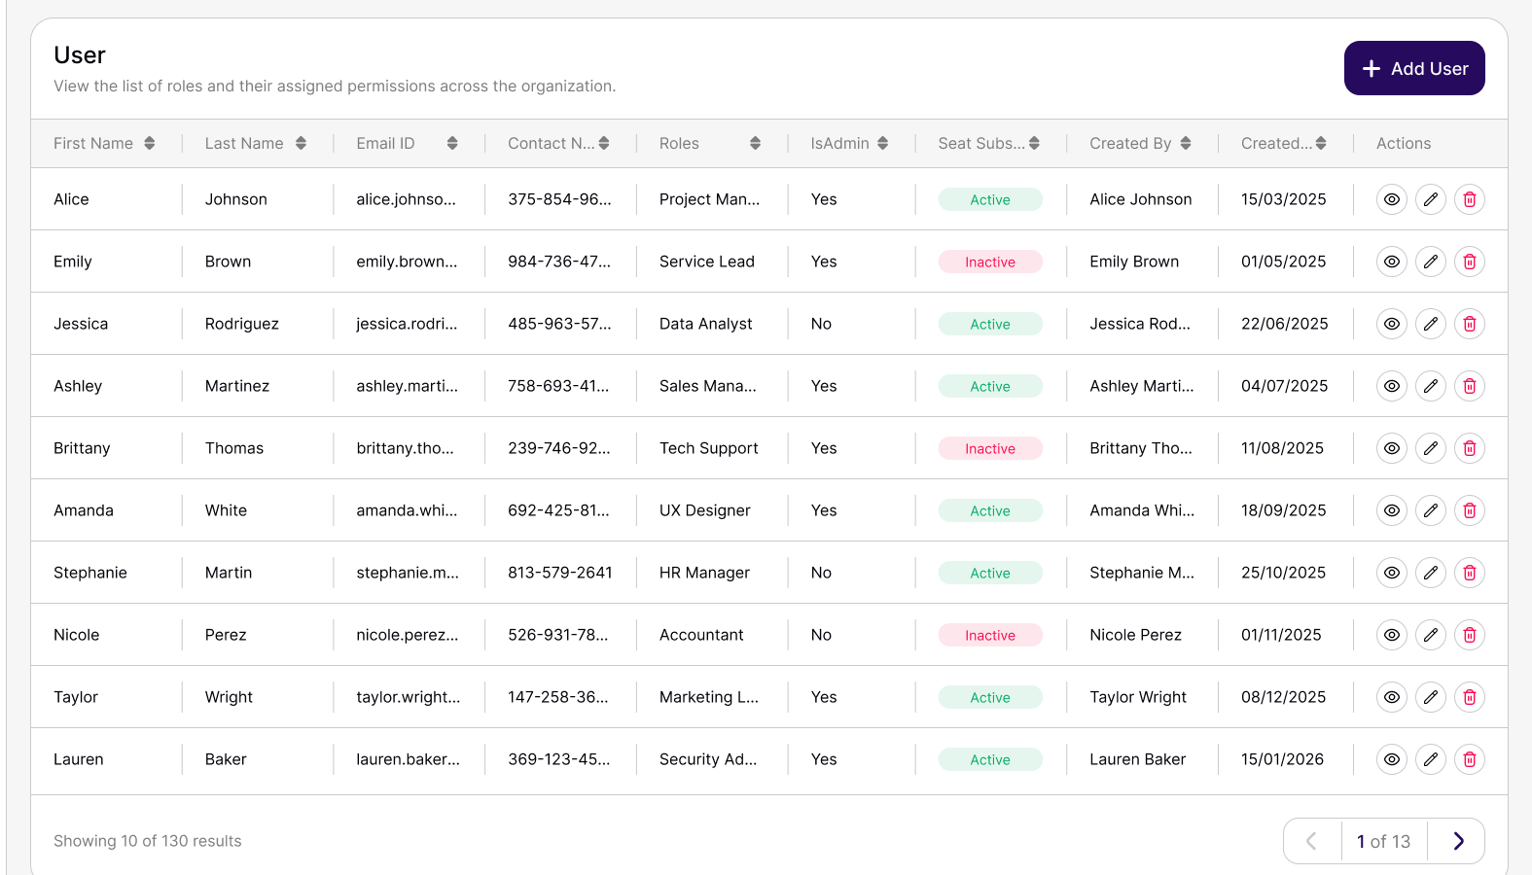This screenshot has width=1532, height=875.
Task: View details for Emily Brown
Action: (x=1392, y=262)
